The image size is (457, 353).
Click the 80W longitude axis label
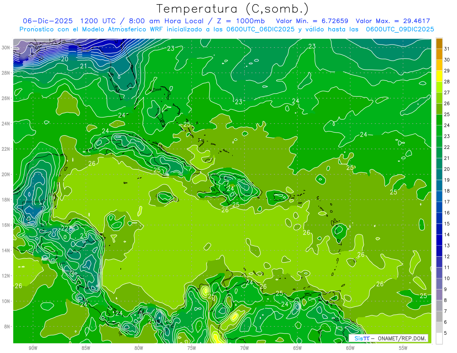tap(139, 348)
